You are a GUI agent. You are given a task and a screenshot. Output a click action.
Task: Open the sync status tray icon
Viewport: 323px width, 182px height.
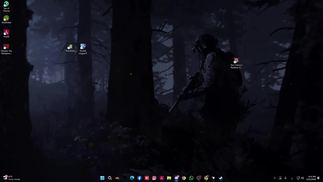pyautogui.click(x=280, y=178)
